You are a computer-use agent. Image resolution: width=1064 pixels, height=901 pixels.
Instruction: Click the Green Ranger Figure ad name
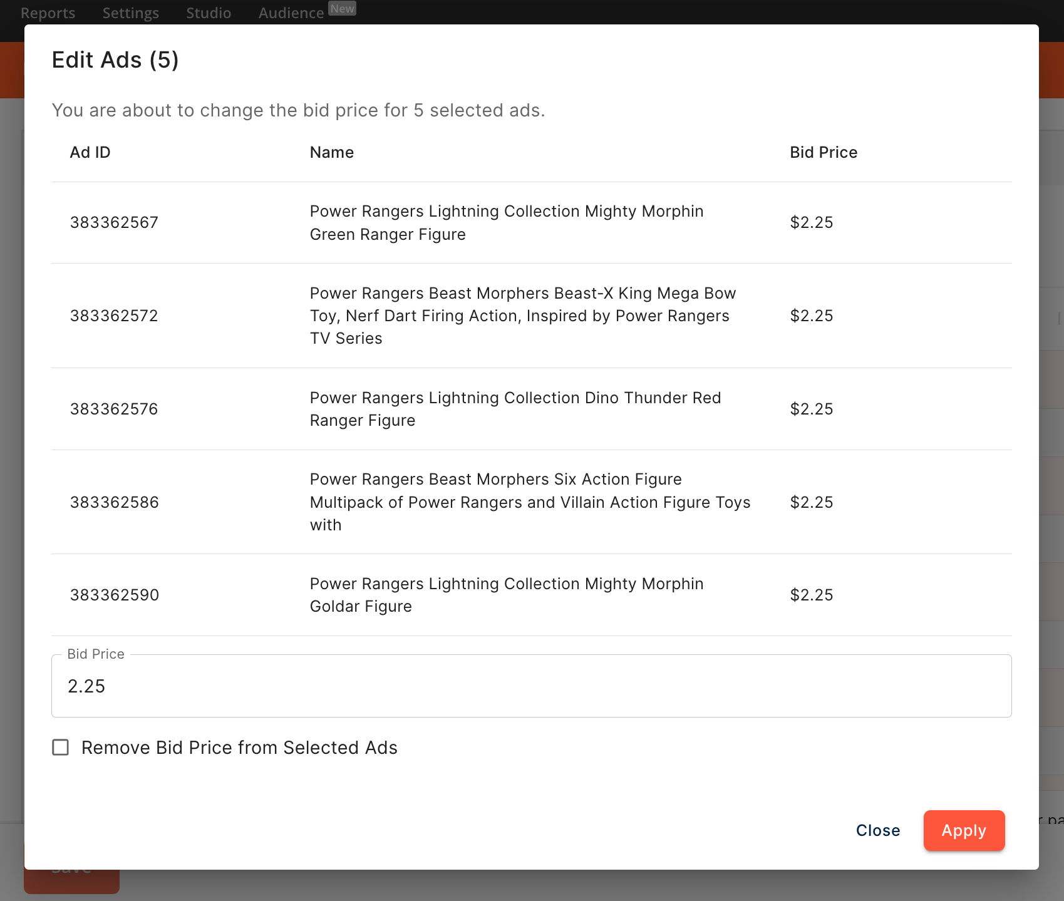[x=507, y=222]
